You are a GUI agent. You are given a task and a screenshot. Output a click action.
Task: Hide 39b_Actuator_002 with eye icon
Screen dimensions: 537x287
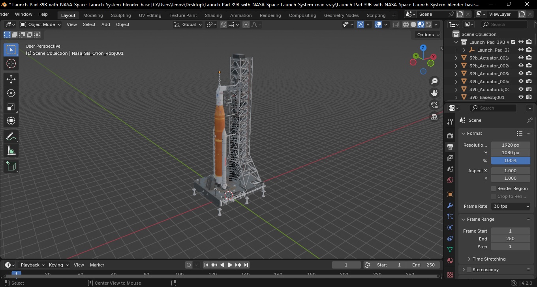521,65
